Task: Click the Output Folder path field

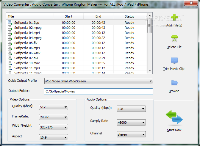Action: coord(99,91)
